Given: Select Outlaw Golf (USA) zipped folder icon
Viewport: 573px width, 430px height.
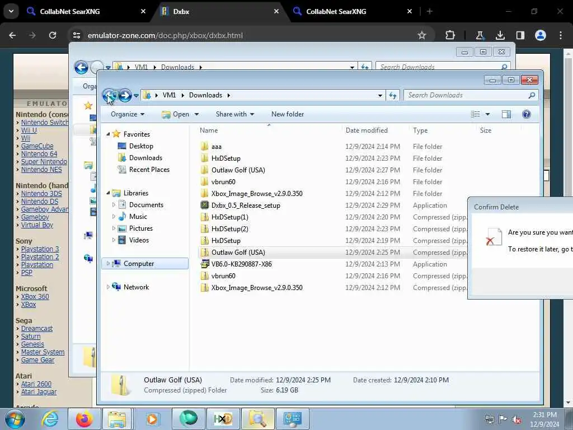Looking at the screenshot, I should click(205, 253).
